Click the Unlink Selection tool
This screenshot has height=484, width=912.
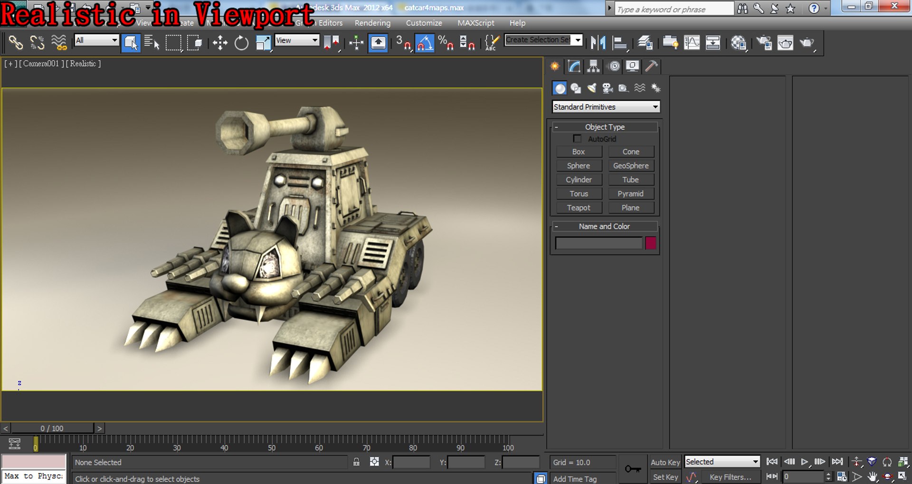[37, 43]
